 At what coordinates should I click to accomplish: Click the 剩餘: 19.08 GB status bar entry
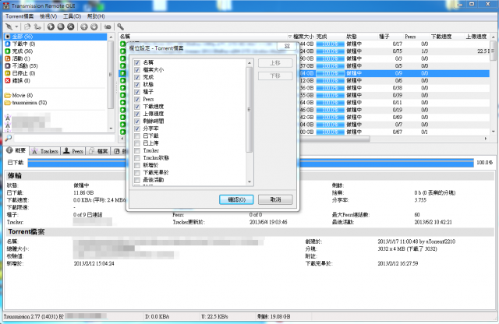point(274,316)
